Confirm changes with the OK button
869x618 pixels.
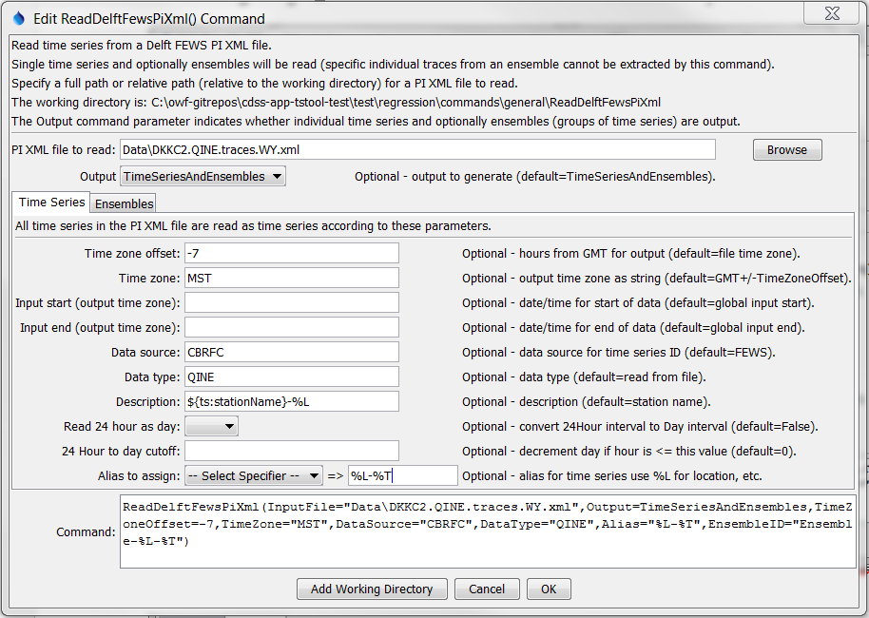click(549, 589)
